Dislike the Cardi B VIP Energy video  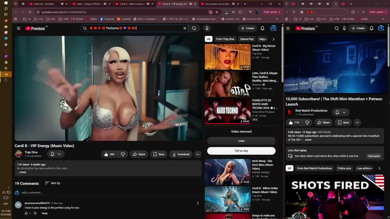123,154
